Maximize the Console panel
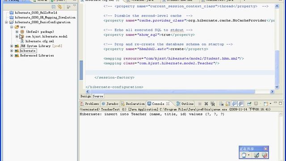The image size is (286, 161). click(x=280, y=103)
